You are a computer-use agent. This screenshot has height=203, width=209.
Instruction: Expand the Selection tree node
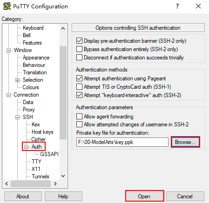(x=18, y=80)
